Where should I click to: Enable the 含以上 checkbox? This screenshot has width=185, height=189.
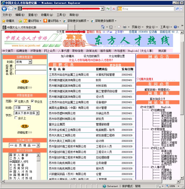pos(16,118)
